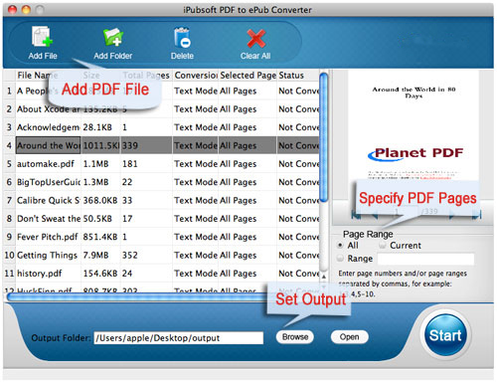Viewport: 497px width, 384px height.
Task: Click the page Range input field
Action: pos(425,259)
